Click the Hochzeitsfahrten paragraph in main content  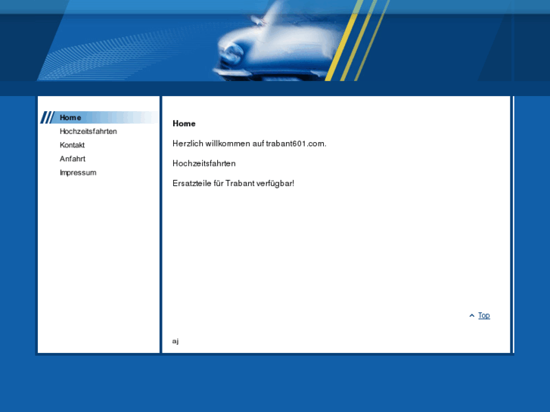click(x=204, y=163)
